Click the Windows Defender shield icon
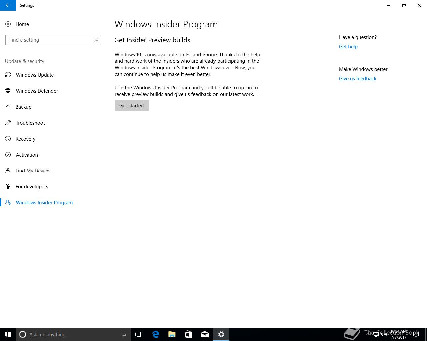Image resolution: width=427 pixels, height=341 pixels. [8, 91]
